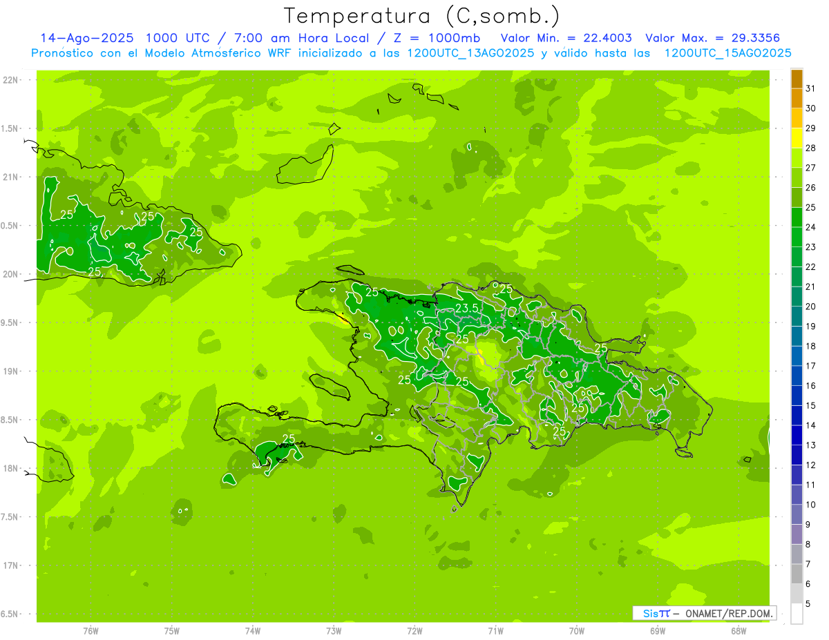Click the "23.5" contour label

click(x=466, y=308)
